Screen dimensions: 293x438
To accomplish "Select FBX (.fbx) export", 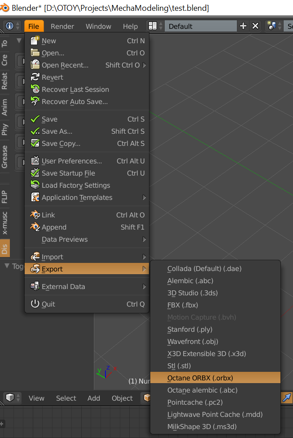I will coord(215,305).
